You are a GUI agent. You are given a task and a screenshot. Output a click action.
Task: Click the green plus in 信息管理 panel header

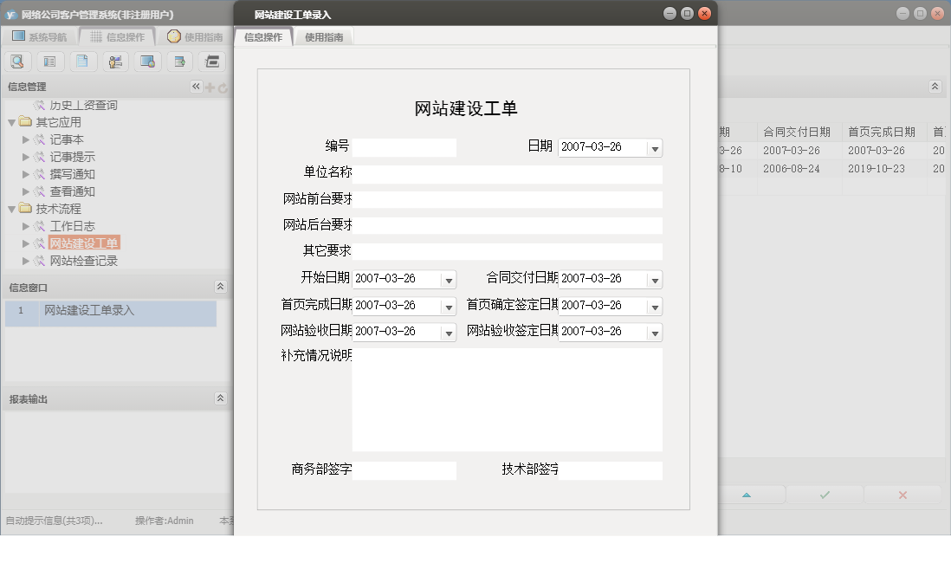[210, 87]
